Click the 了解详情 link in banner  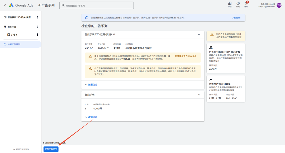[x=236, y=18]
